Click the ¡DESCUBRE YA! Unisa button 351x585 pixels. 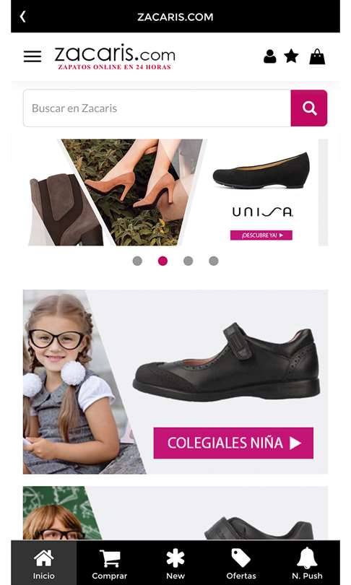tap(261, 235)
